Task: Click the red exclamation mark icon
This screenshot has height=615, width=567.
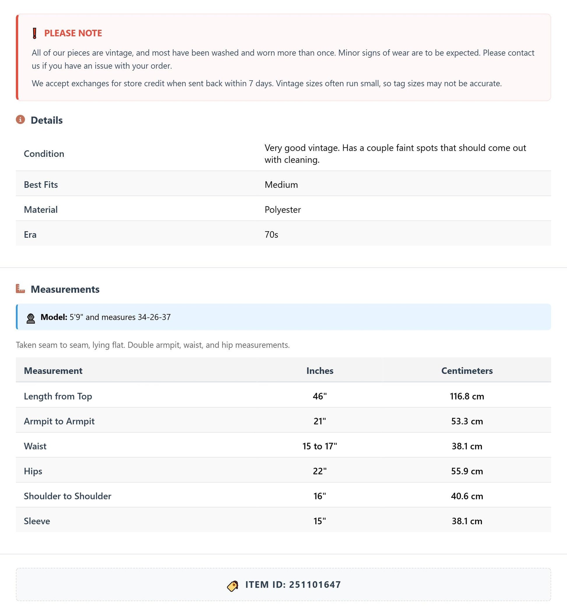Action: [x=35, y=33]
